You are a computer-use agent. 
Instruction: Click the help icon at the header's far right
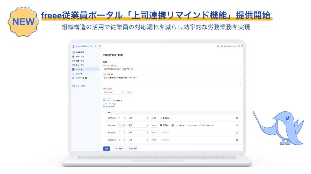[242, 46]
